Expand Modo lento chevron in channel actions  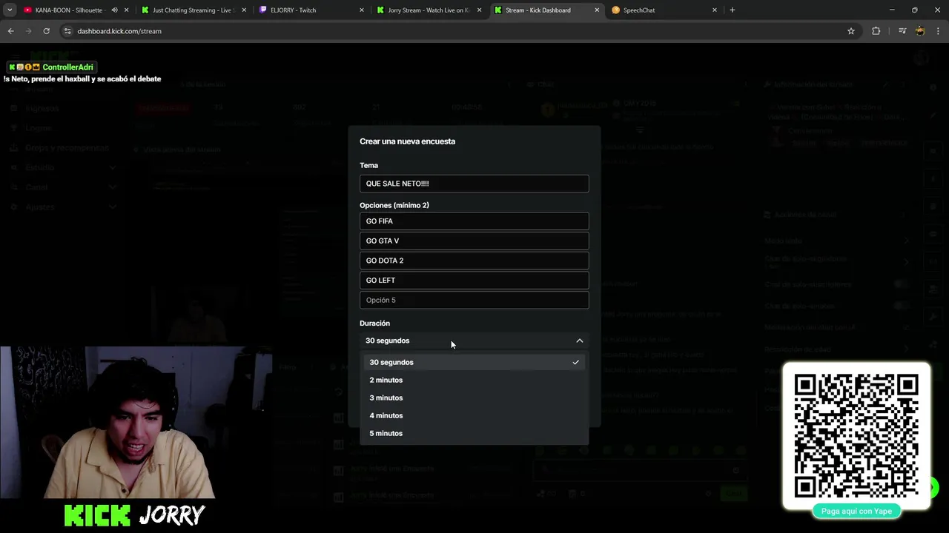pos(907,241)
